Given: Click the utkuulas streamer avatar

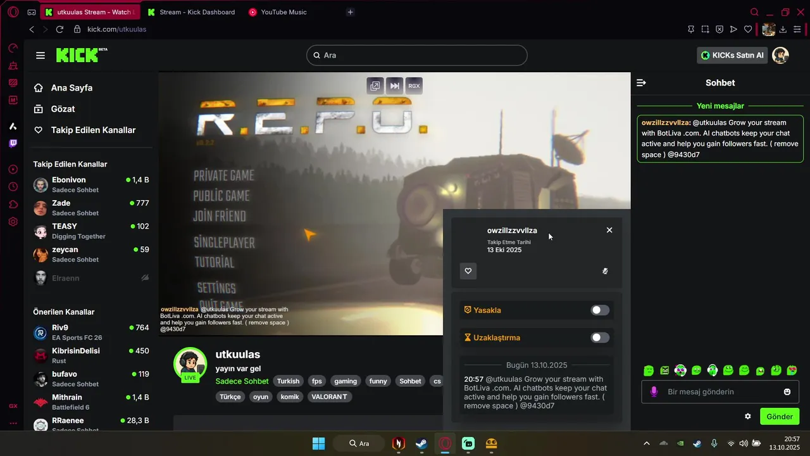Looking at the screenshot, I should pos(190,364).
